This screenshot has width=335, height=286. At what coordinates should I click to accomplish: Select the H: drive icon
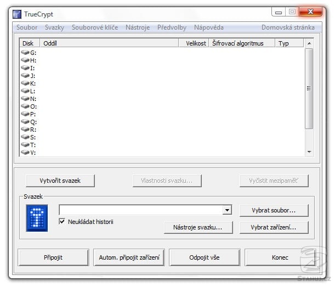[25, 60]
